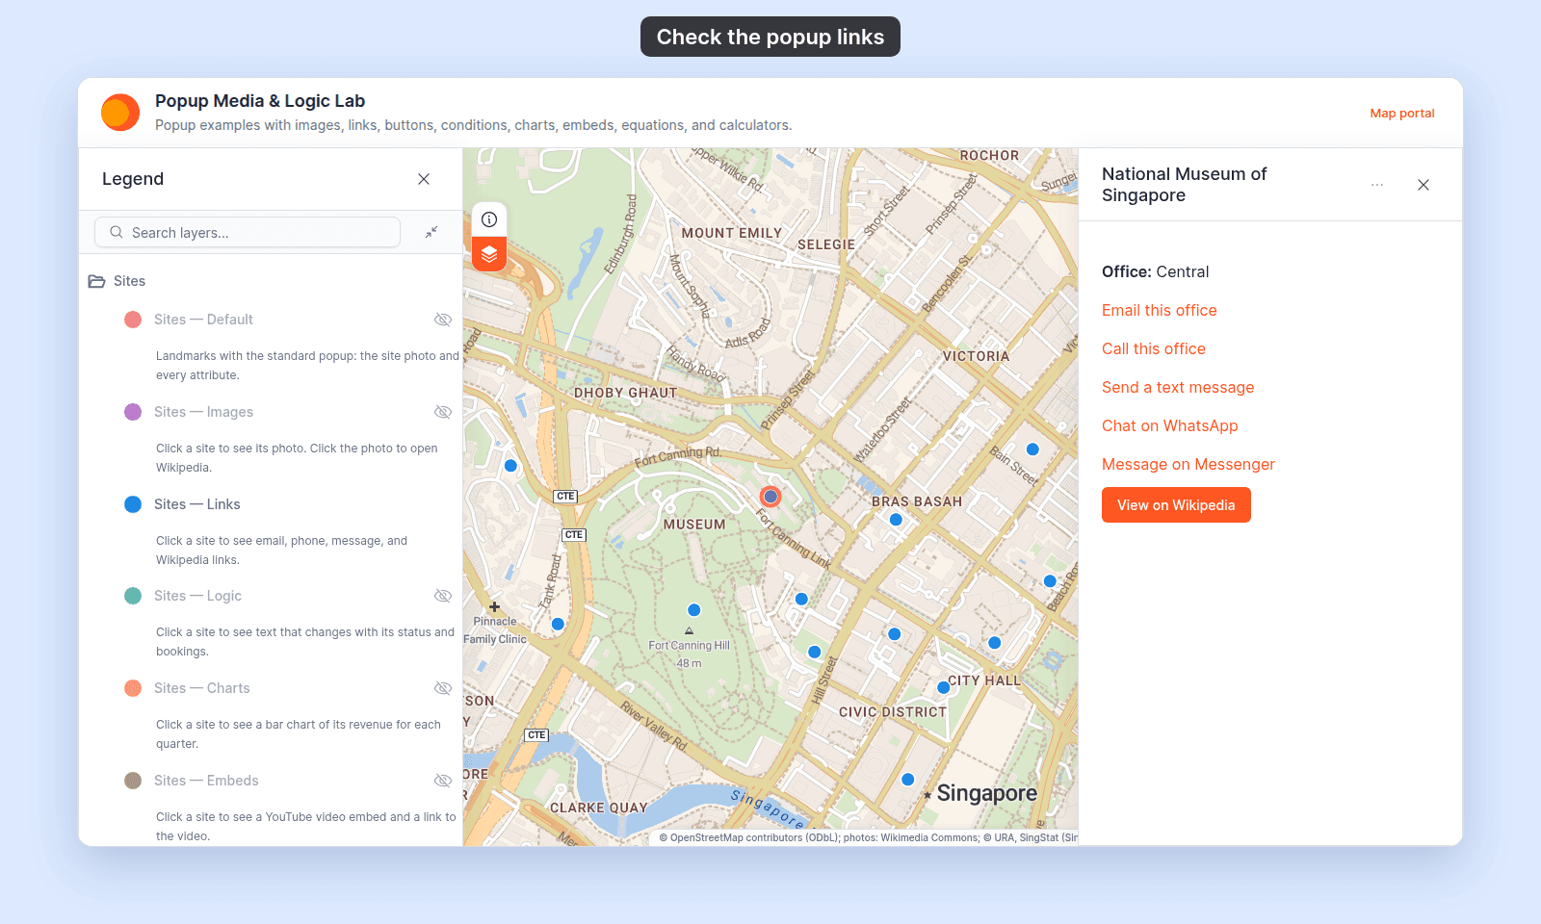Click Call this office link
The image size is (1541, 924).
(x=1153, y=348)
